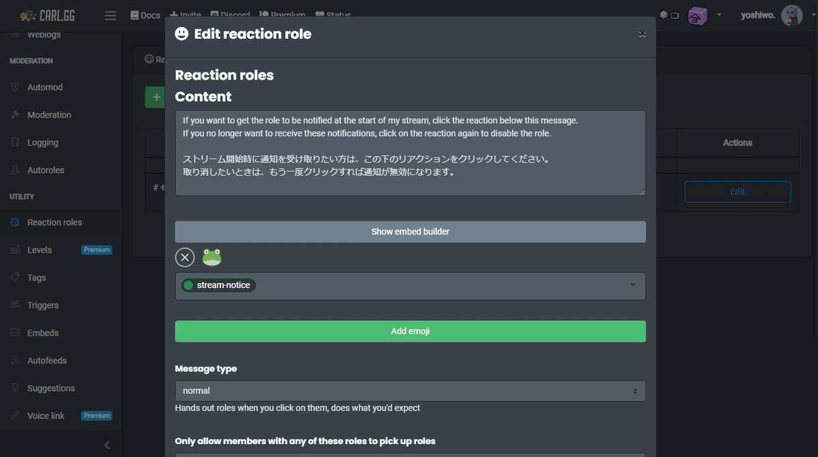The width and height of the screenshot is (818, 457).
Task: Click the frog emoji
Action: 211,257
